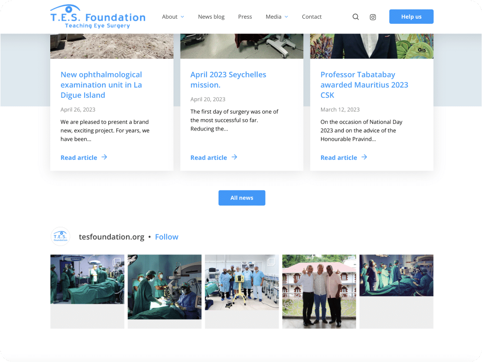
Task: Open the site search icon
Action: pyautogui.click(x=355, y=17)
